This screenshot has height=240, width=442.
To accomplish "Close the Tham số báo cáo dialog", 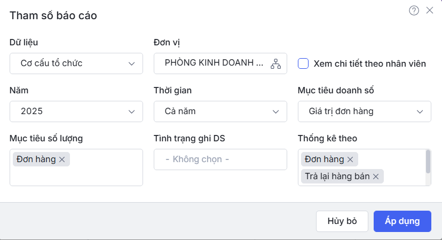I will tap(430, 10).
